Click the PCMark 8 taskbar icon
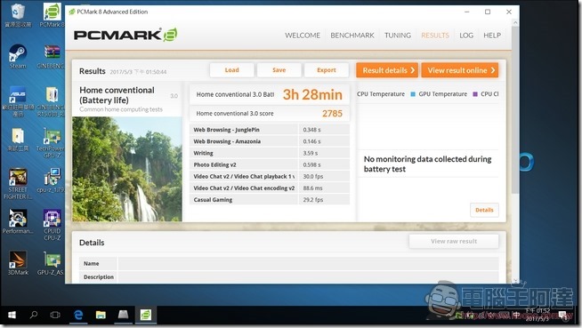 [146, 315]
